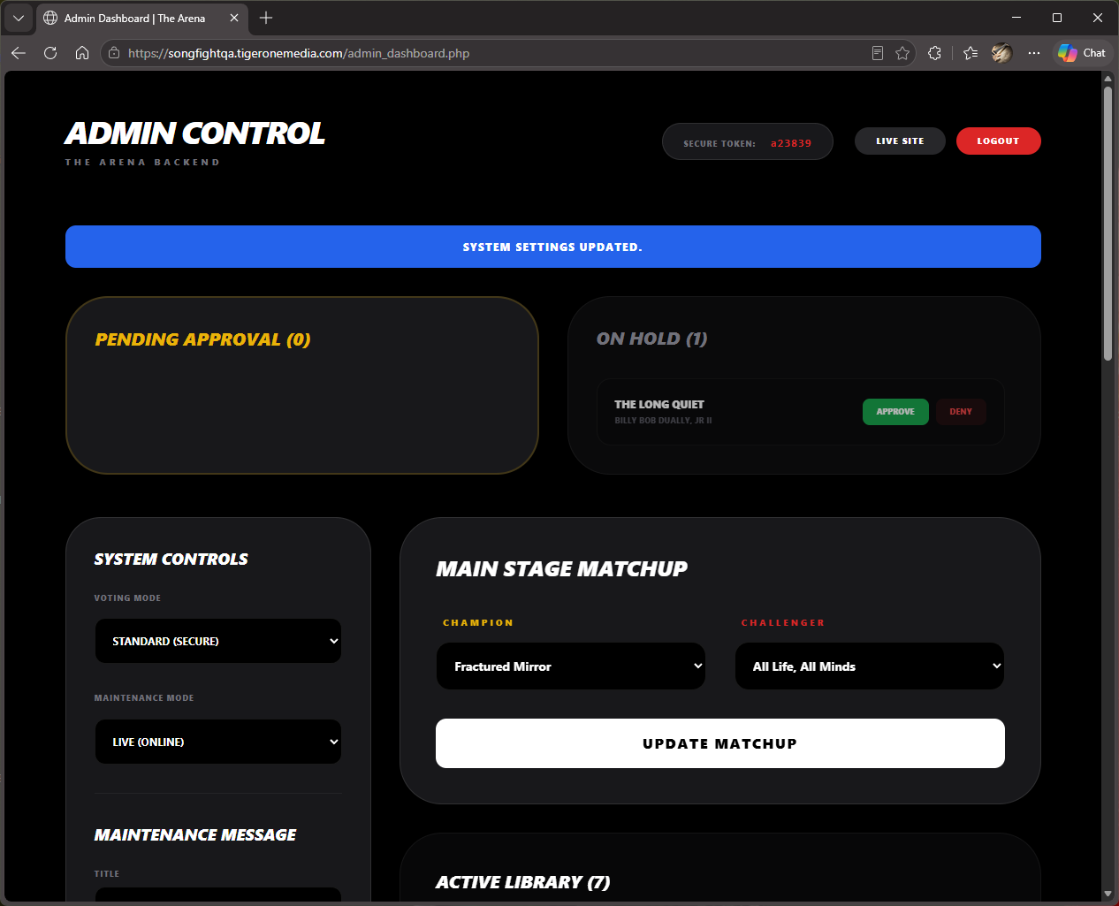Click the scrollbar down arrow
The height and width of the screenshot is (906, 1119).
pyautogui.click(x=1108, y=895)
